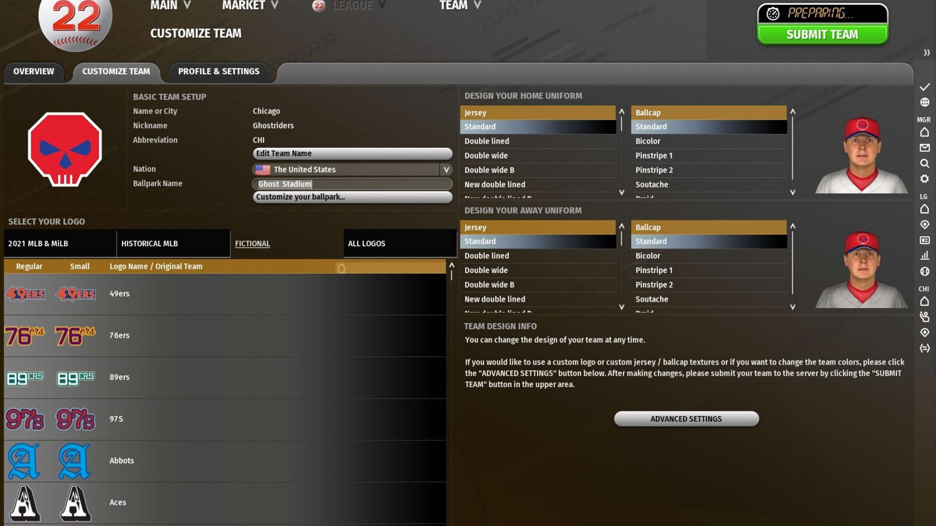Switch to PROFILE & SETTINGS tab

(x=218, y=72)
